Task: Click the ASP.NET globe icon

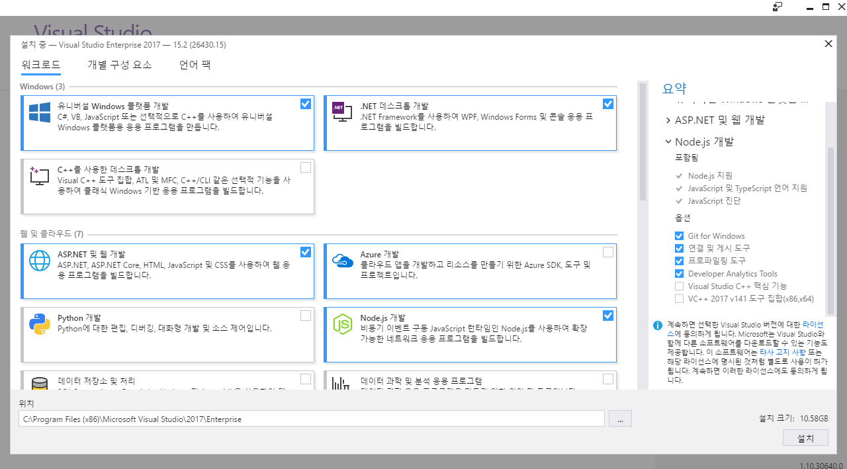Action: coord(40,261)
